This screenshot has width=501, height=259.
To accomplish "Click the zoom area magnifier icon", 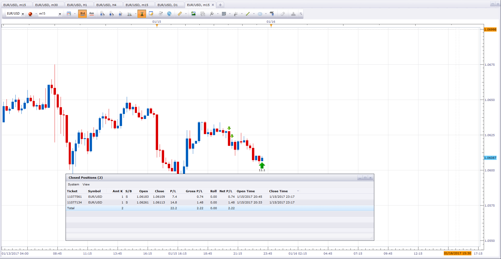I will click(x=130, y=14).
